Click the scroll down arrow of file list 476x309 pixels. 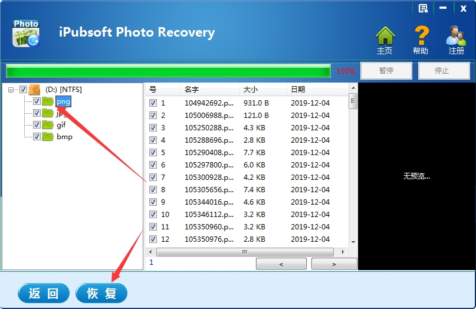point(353,242)
